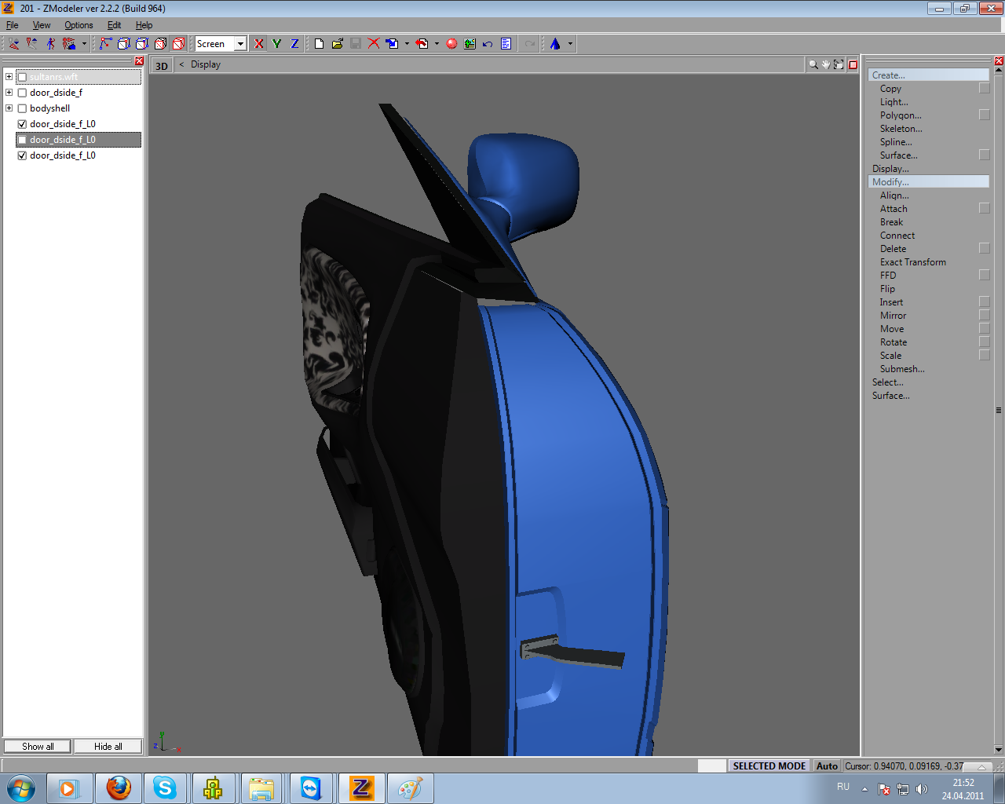Screen dimensions: 1005x804
Task: Click the red sphere toolbar icon
Action: [x=451, y=44]
